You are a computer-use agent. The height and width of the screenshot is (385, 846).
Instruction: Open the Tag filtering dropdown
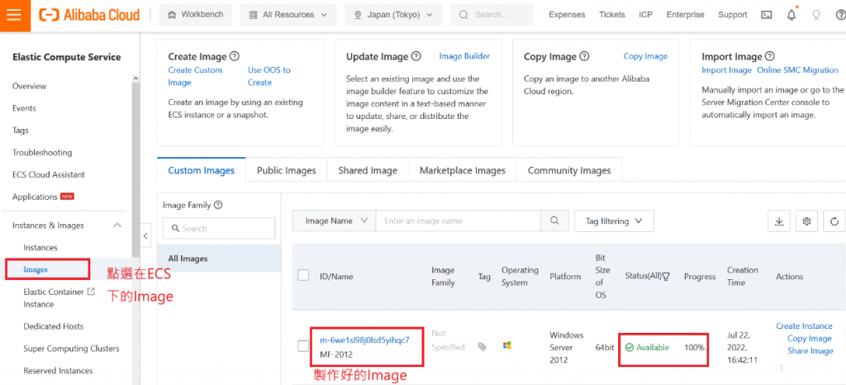(x=614, y=221)
